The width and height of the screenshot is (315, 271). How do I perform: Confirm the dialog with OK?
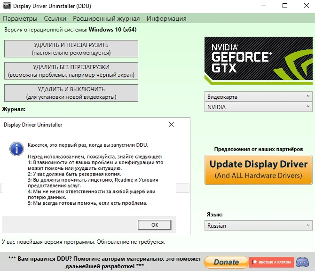(x=155, y=225)
